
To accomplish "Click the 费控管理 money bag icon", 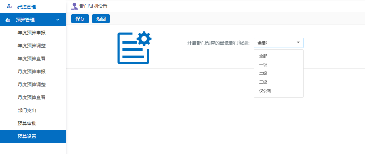I will [x=9, y=7].
